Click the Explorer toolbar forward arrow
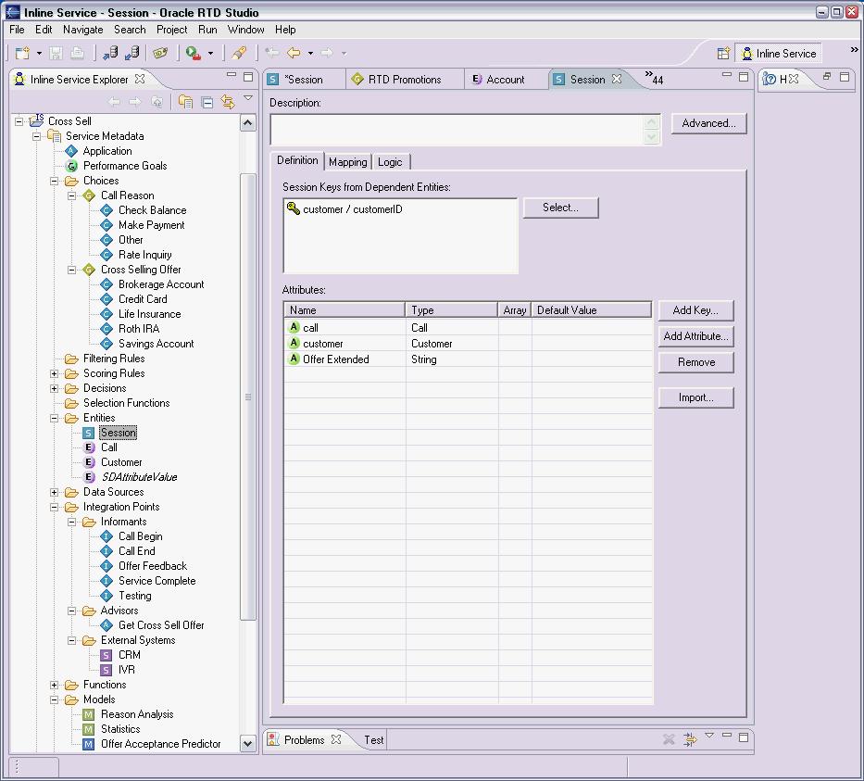The image size is (864, 781). (x=135, y=102)
